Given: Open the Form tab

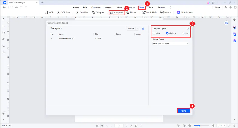Looking at the screenshot, I should click(151, 8).
